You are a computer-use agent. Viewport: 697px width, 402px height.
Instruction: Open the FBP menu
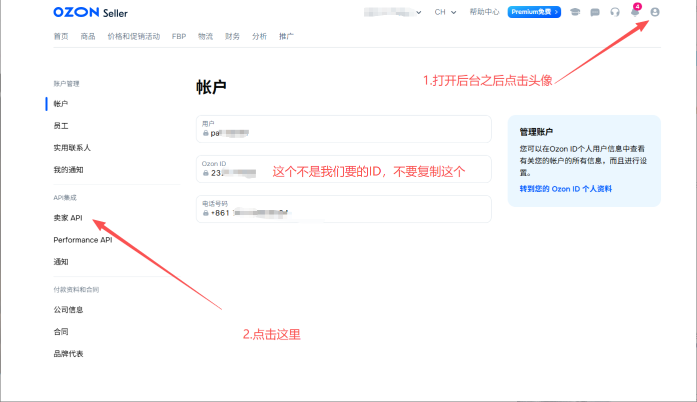tap(179, 36)
